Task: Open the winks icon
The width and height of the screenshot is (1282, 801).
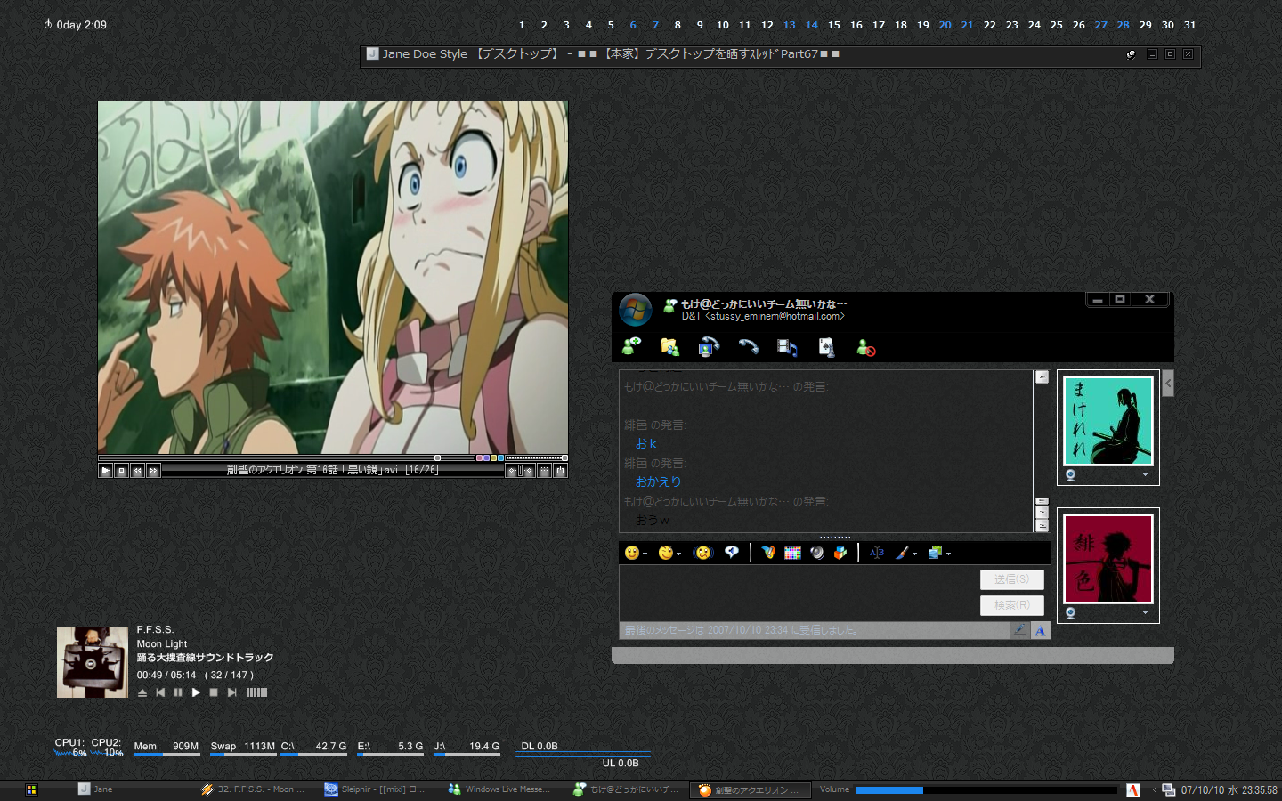Action: pyautogui.click(x=665, y=553)
